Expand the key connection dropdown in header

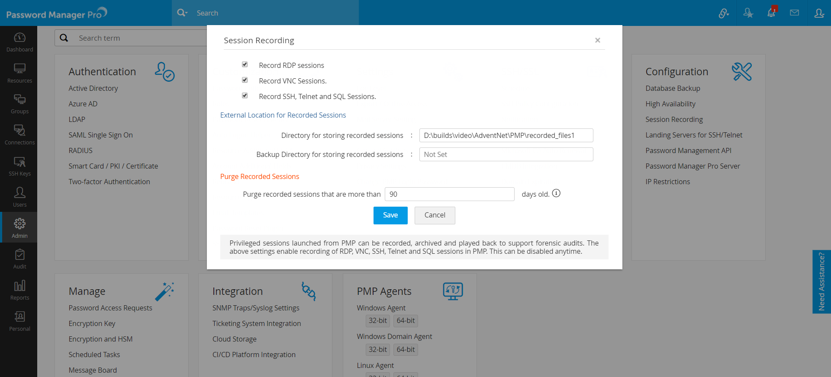tap(724, 13)
